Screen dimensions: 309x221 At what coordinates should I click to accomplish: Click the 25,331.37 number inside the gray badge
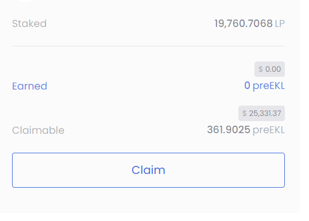(265, 113)
